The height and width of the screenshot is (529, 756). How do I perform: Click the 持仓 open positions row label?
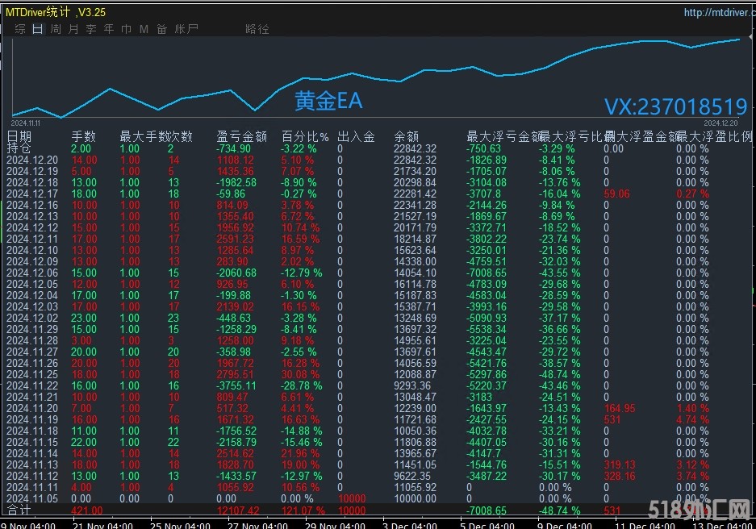[19, 148]
